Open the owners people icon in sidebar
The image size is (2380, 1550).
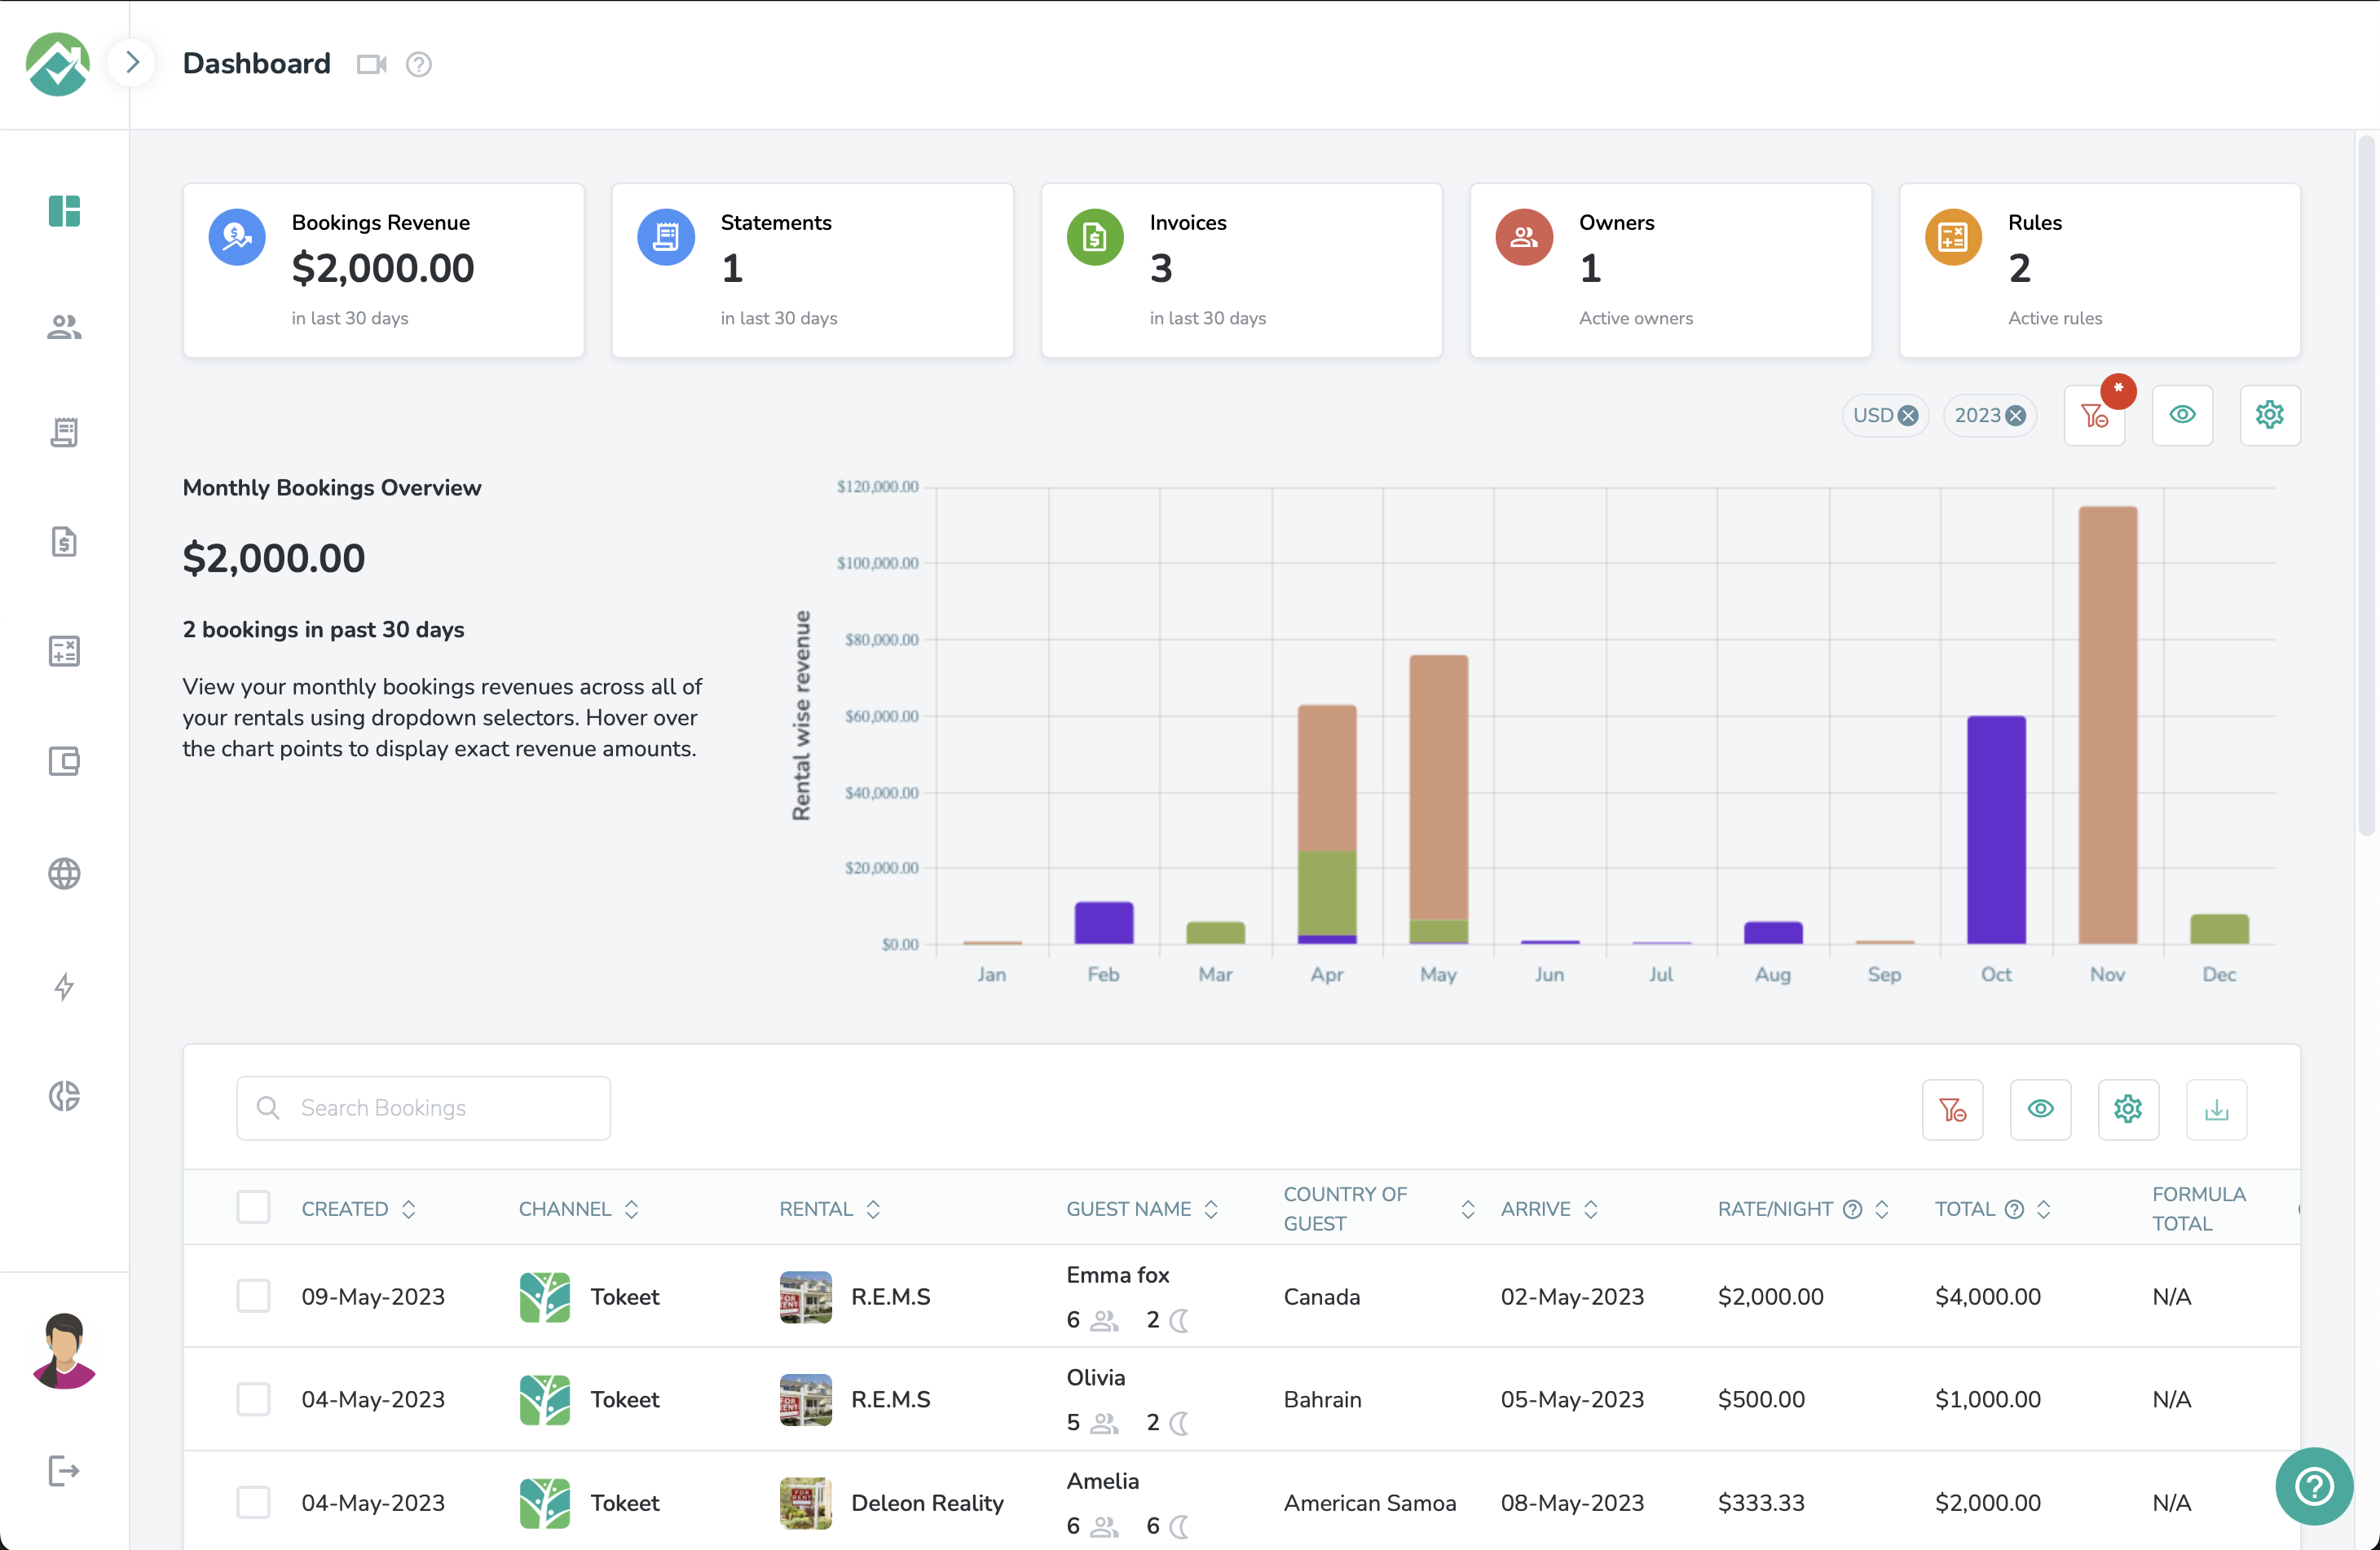tap(64, 327)
